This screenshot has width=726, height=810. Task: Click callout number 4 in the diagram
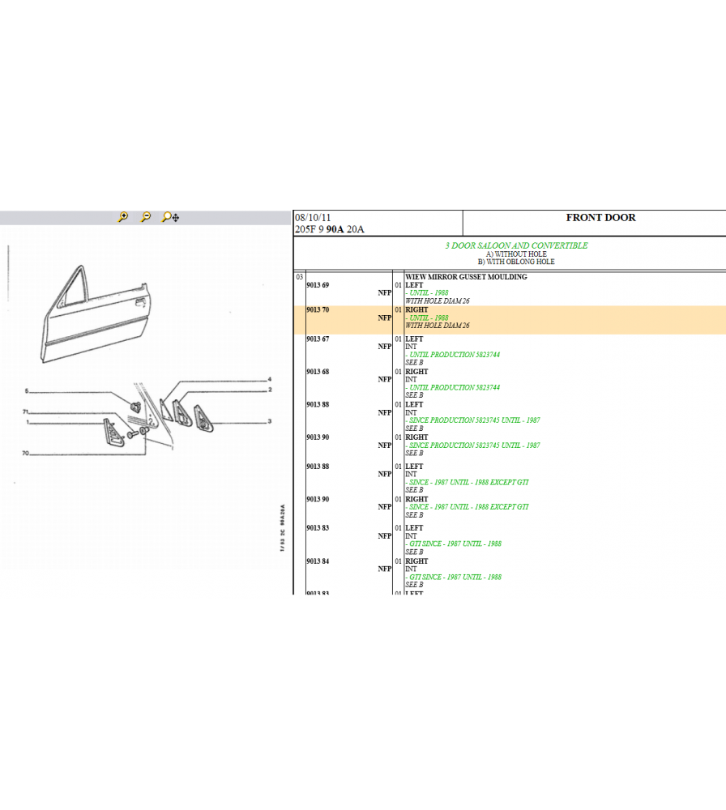(269, 380)
